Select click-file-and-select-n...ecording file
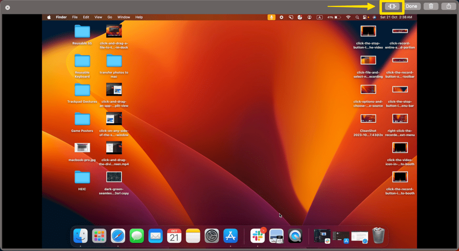This screenshot has width=459, height=251. (368, 66)
